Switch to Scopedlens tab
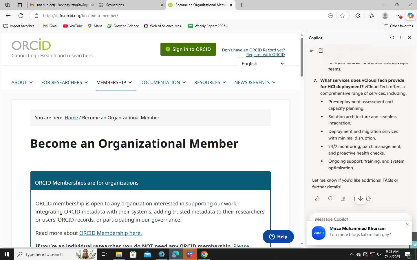 tap(131, 5)
